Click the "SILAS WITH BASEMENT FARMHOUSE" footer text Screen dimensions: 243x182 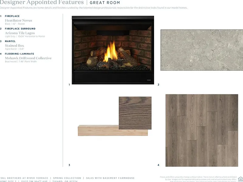point(110,178)
